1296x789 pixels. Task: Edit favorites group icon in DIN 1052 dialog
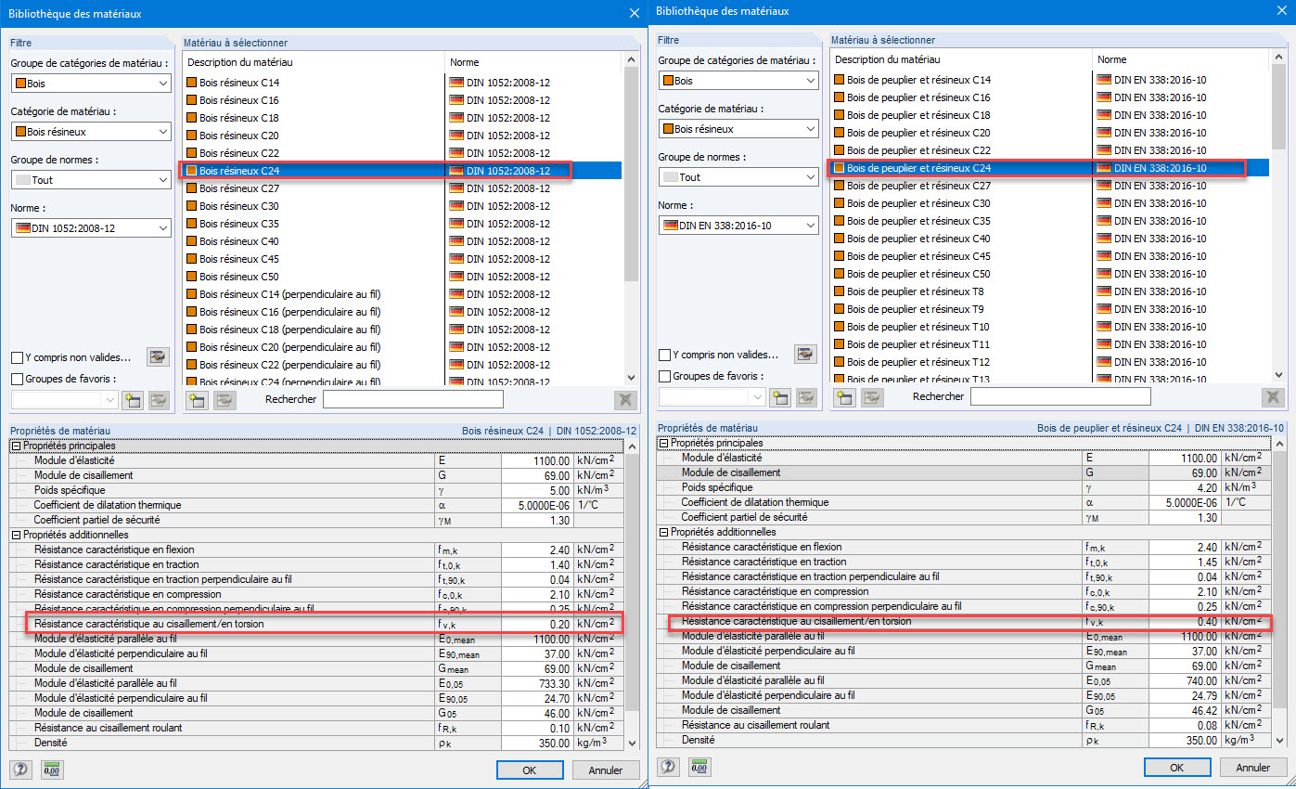click(x=159, y=400)
